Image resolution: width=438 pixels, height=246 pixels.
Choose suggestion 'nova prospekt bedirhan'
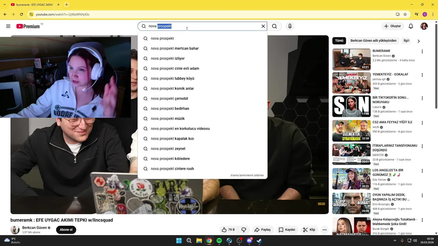203,109
